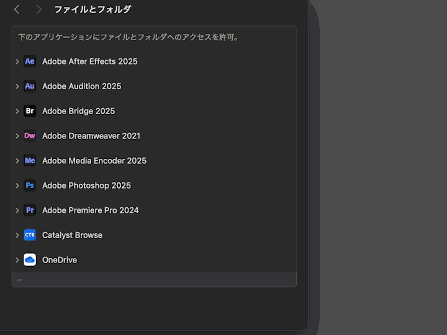447x335 pixels.
Task: Click the Catalyst Browse app icon
Action: click(30, 234)
